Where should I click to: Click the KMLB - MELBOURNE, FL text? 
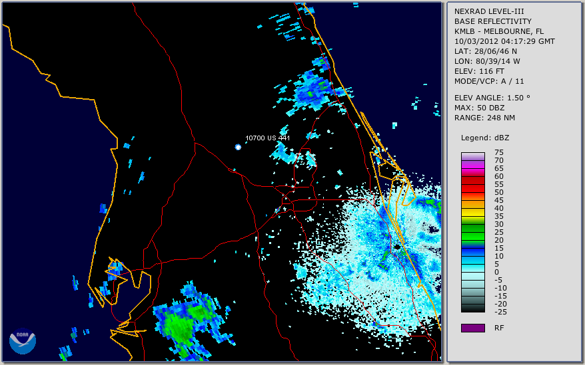(x=499, y=31)
